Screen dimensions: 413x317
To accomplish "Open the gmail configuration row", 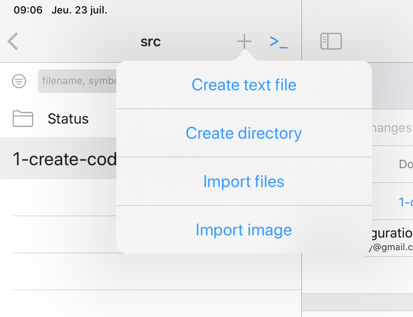I will pyautogui.click(x=389, y=240).
